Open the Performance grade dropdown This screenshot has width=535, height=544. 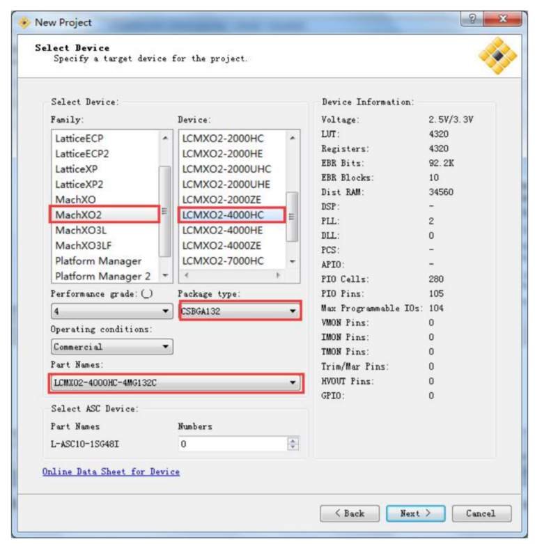tap(111, 311)
